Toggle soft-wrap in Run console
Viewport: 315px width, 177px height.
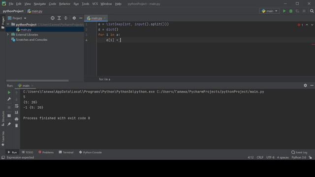pos(16,106)
